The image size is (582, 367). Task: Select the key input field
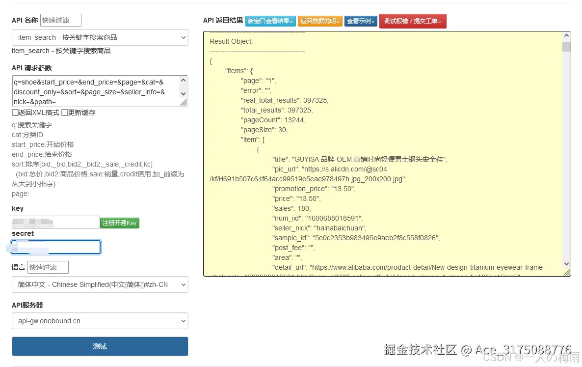55,222
